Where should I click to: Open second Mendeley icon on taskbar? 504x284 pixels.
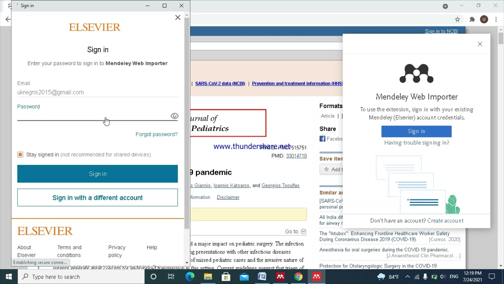point(317,277)
